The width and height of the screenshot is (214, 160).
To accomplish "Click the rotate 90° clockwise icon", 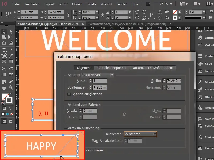I will [137, 12].
